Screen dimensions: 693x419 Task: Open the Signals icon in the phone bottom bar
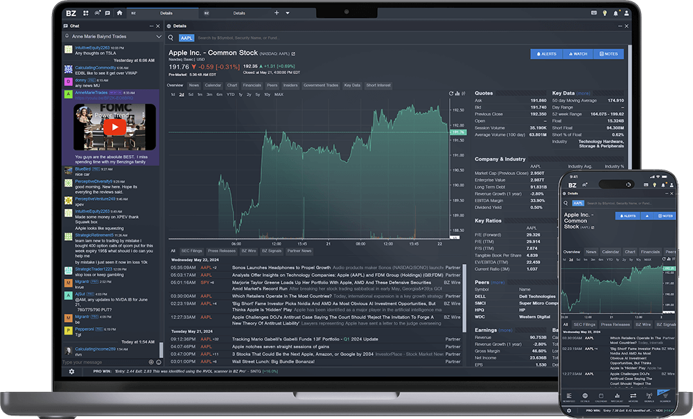point(649,396)
